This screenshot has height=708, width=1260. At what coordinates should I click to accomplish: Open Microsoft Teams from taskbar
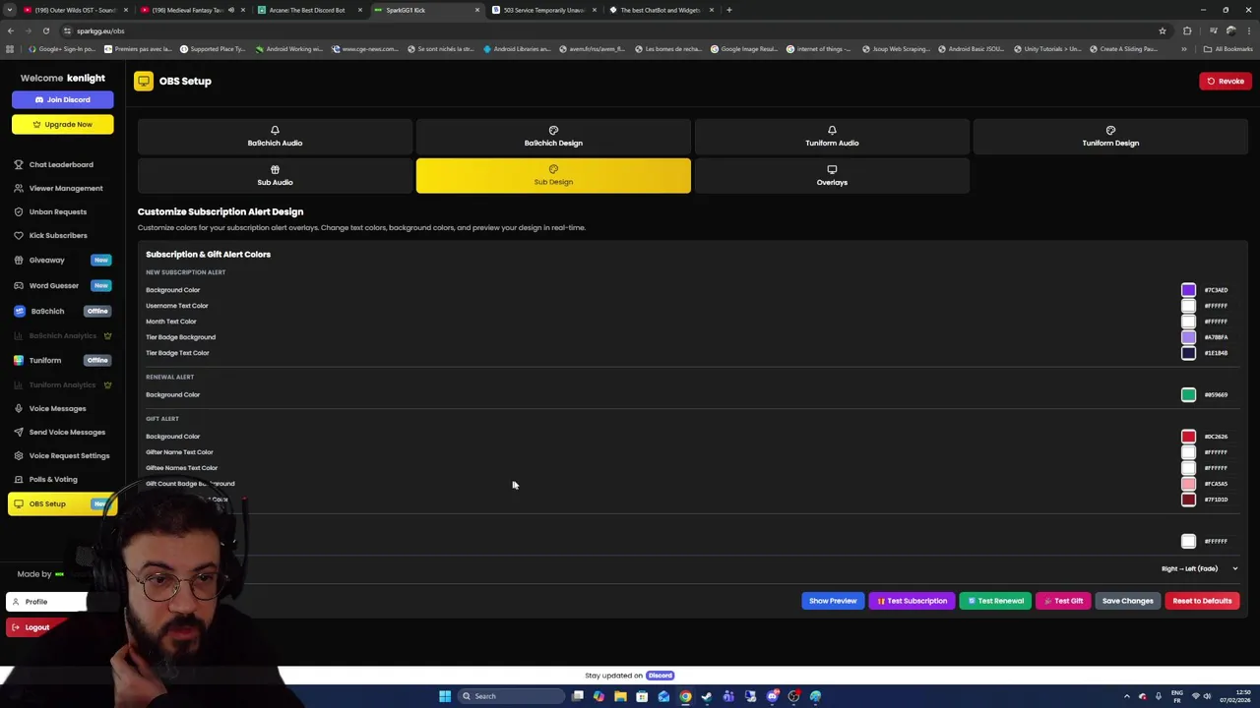click(728, 696)
